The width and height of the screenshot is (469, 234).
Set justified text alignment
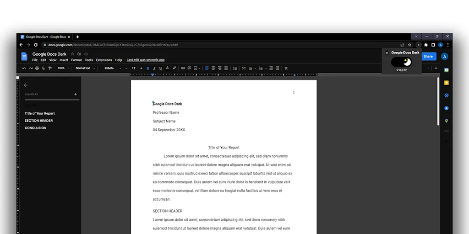point(226,68)
